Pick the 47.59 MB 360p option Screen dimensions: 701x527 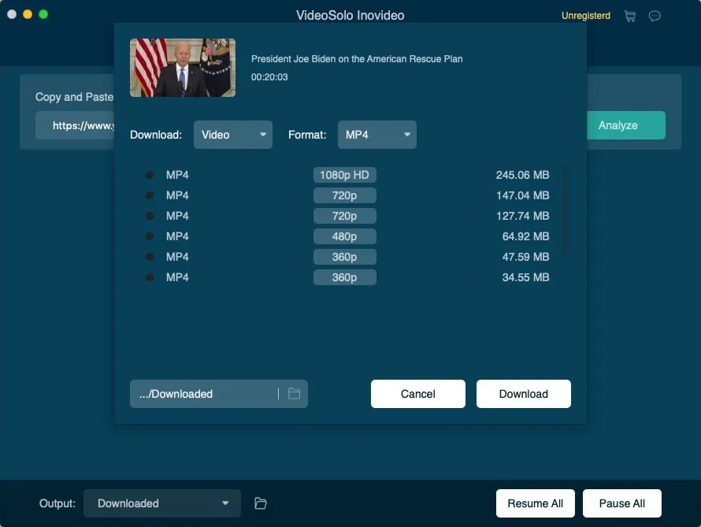coord(150,256)
